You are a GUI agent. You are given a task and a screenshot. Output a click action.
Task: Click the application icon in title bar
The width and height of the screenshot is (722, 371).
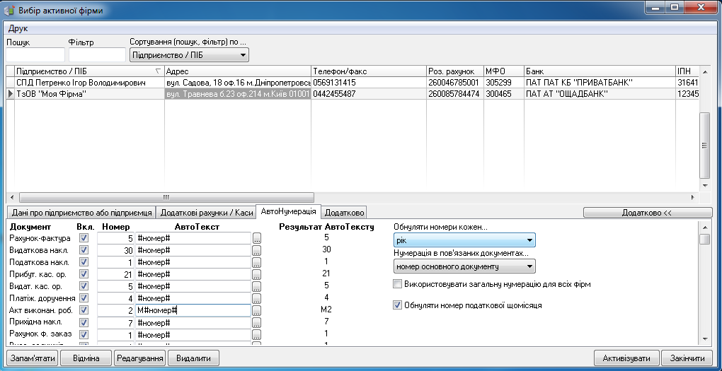click(9, 10)
